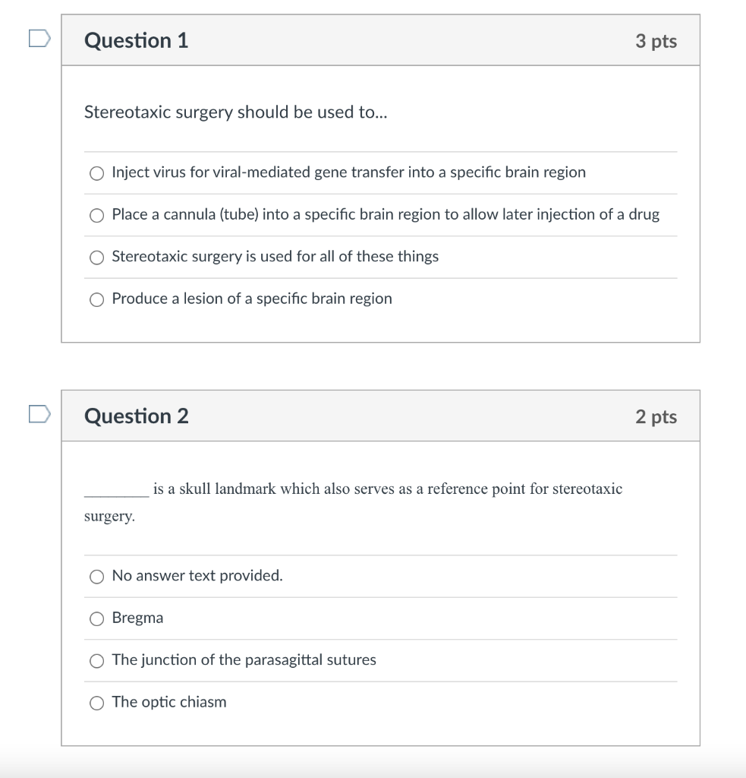Screen dimensions: 746x778
Task: Select 'junction of the parasagittal sutures' radio button
Action: (x=96, y=661)
